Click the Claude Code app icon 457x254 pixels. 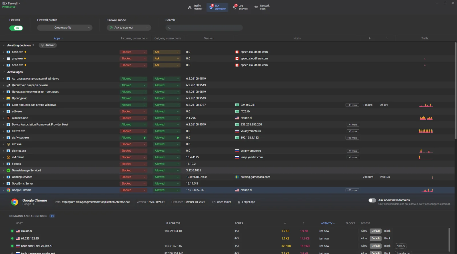point(8,118)
